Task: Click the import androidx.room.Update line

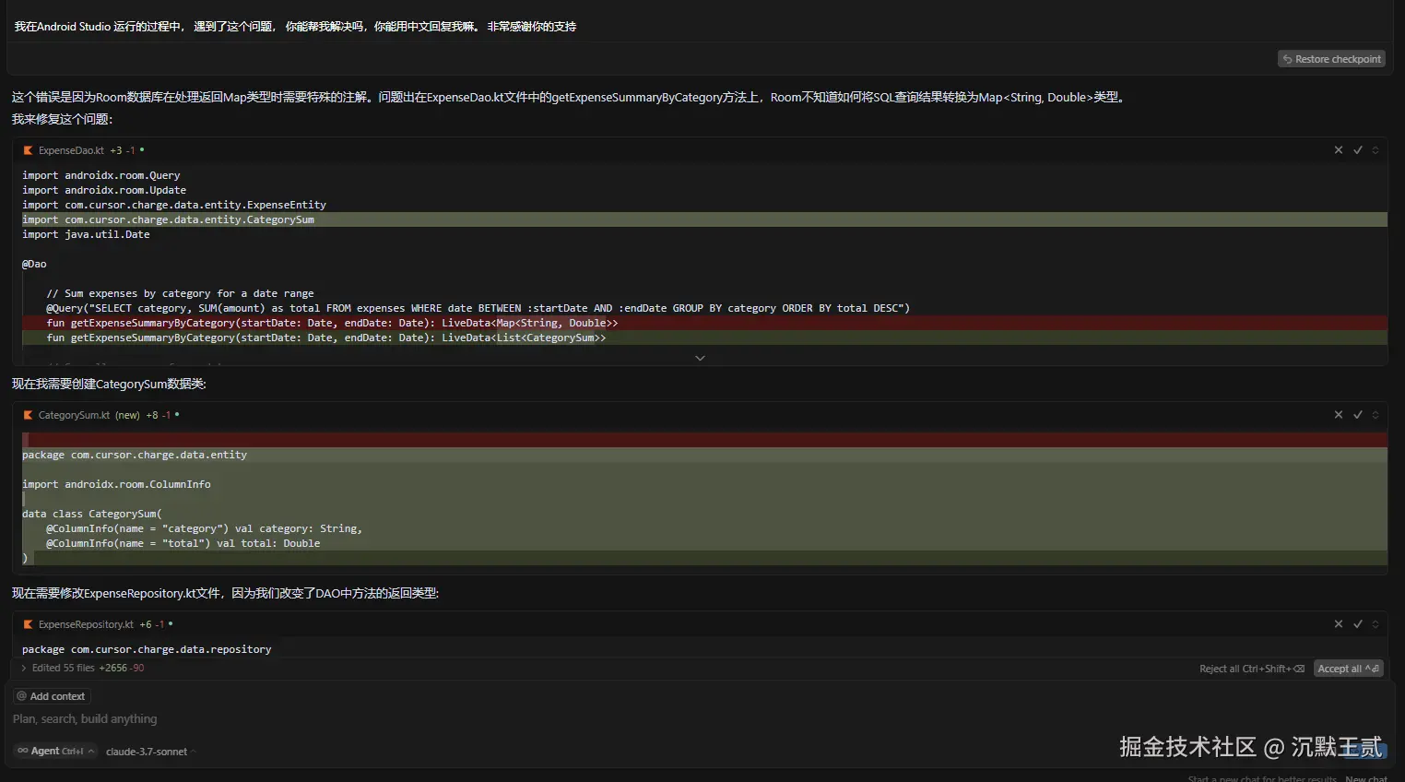Action: tap(104, 190)
